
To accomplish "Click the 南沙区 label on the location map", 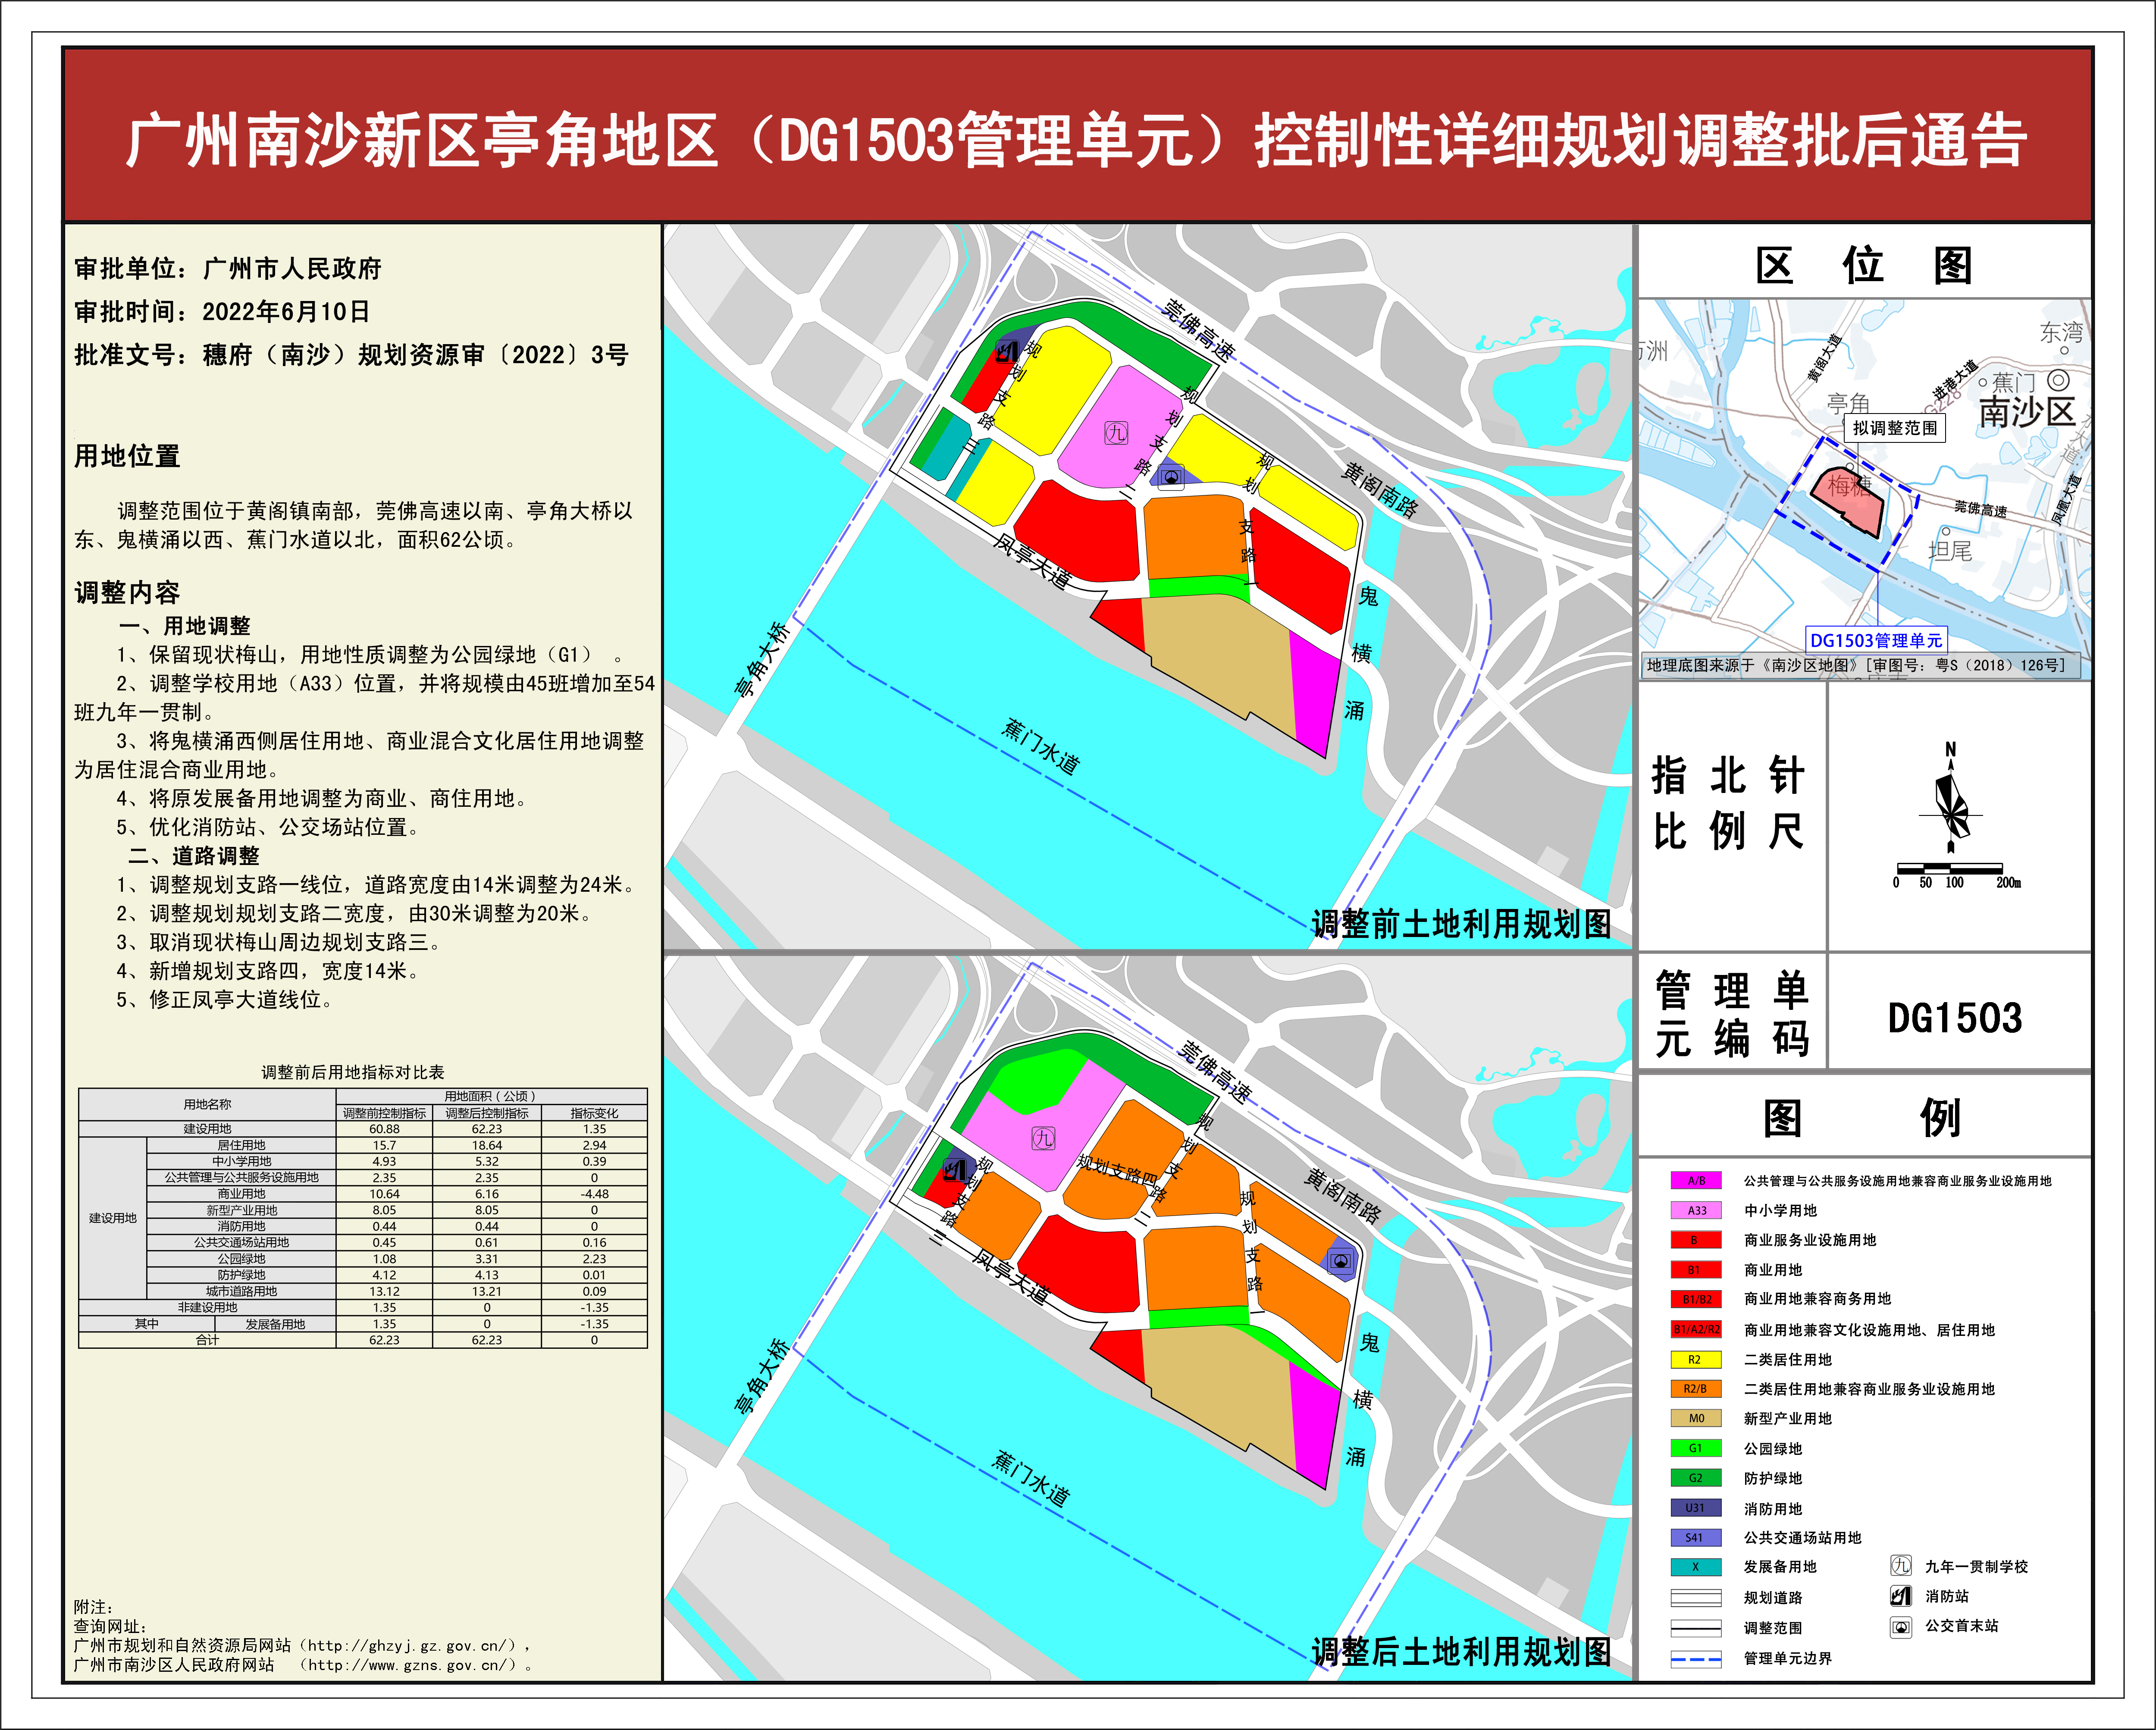I will 2028,412.
